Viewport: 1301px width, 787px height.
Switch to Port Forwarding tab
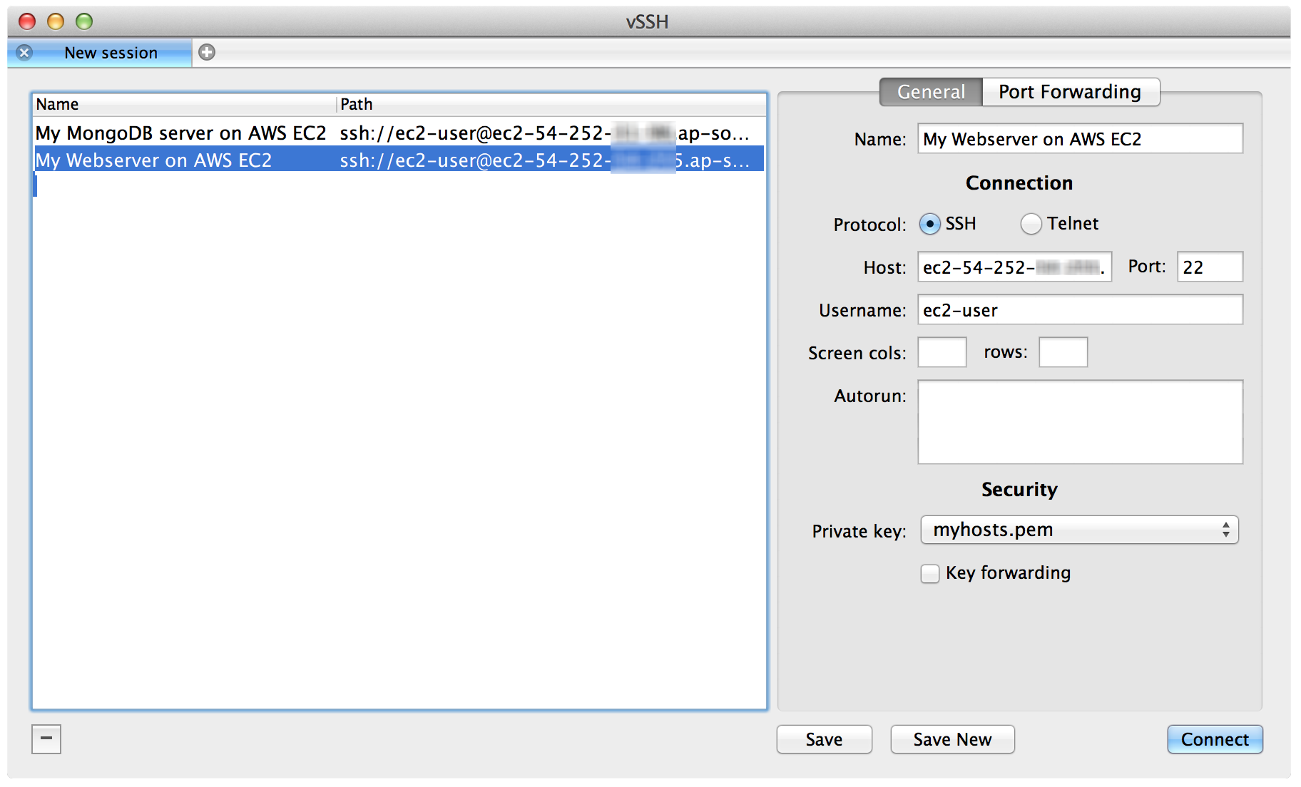tap(1070, 92)
